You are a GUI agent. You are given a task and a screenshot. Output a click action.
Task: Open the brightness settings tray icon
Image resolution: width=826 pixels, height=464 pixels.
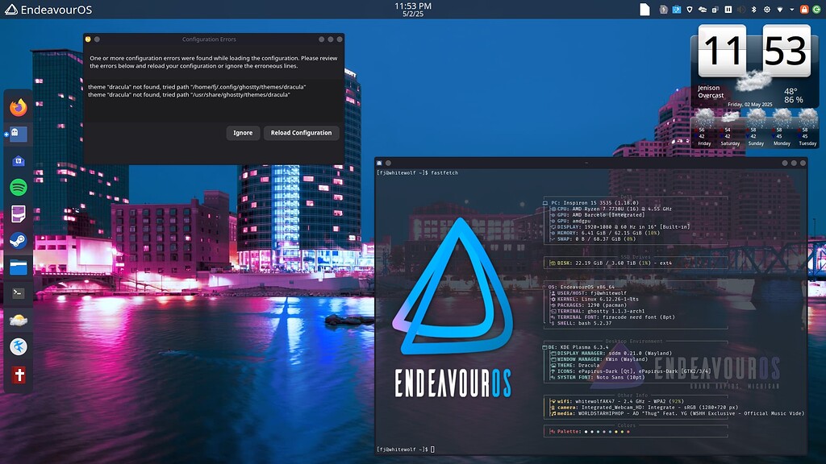pyautogui.click(x=766, y=10)
